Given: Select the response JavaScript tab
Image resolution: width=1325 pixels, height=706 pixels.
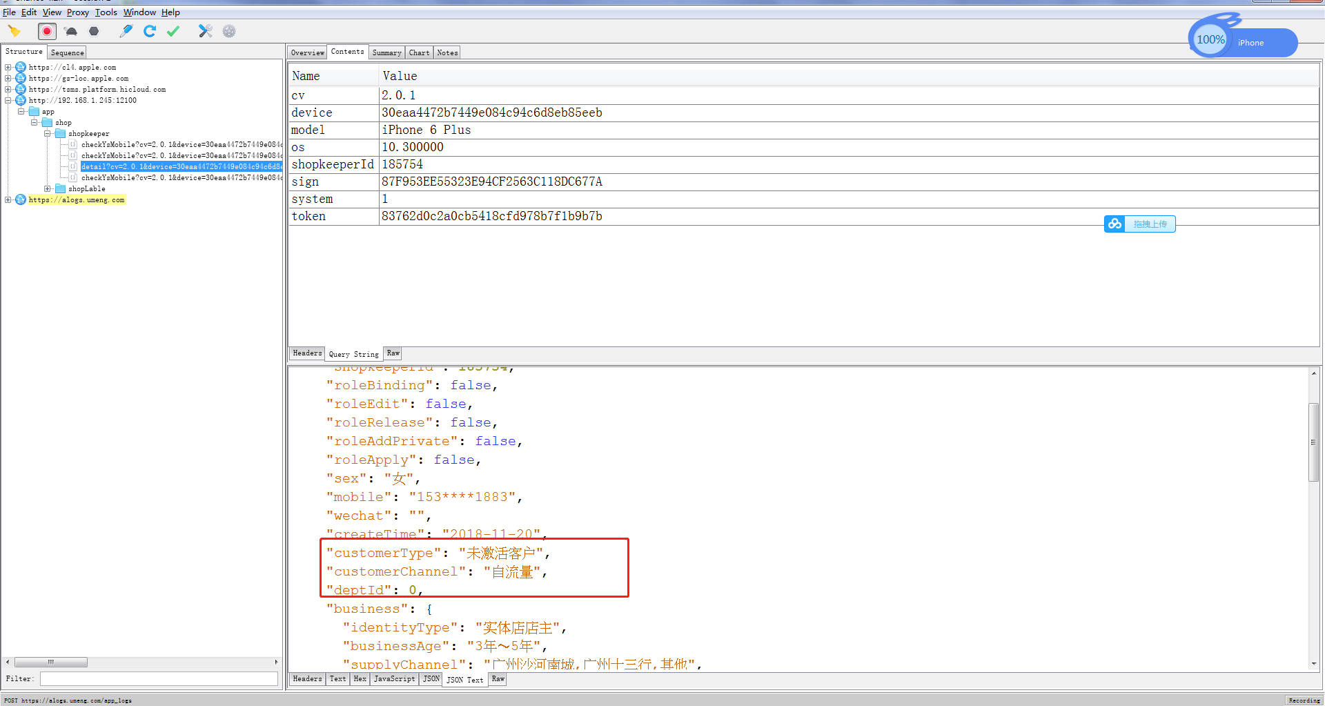Looking at the screenshot, I should [x=394, y=679].
